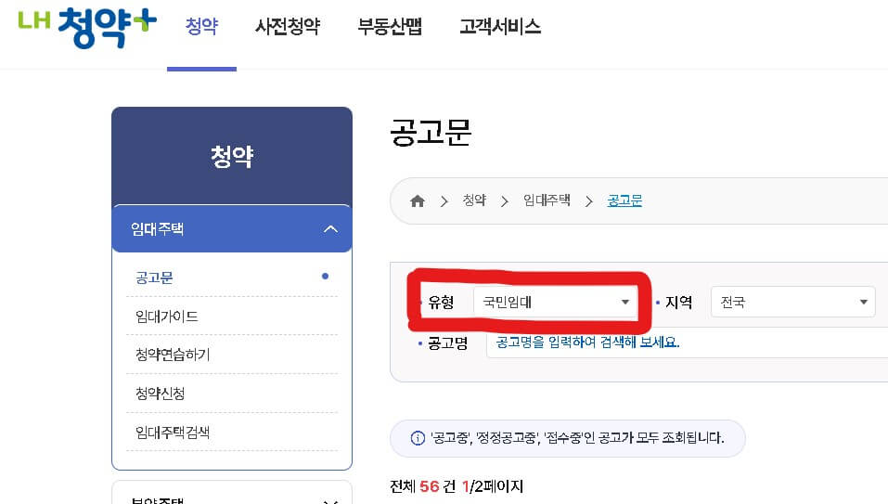Screen dimensions: 888x504
Task: Open the 유형 dropdown showing 국민임대
Action: point(556,302)
